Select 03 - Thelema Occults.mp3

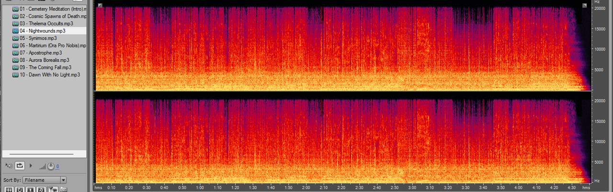click(x=46, y=23)
